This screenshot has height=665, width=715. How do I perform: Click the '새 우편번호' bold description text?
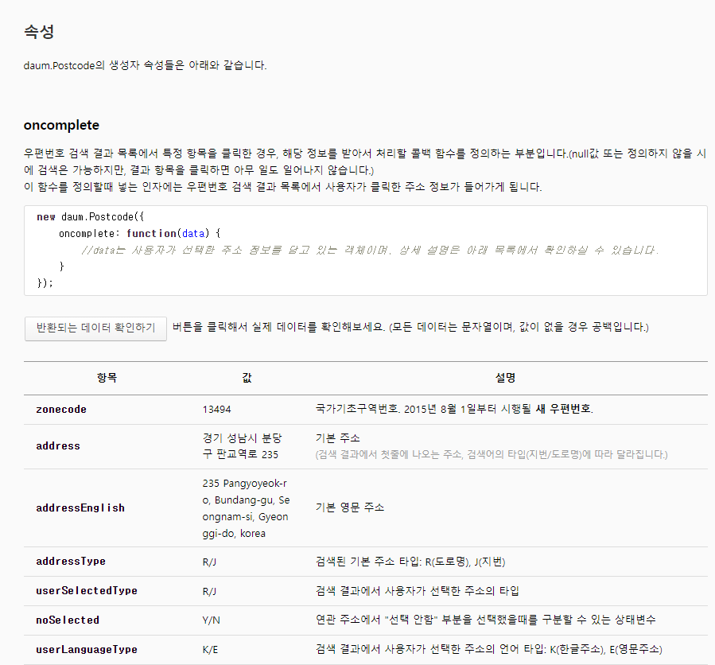(x=564, y=409)
